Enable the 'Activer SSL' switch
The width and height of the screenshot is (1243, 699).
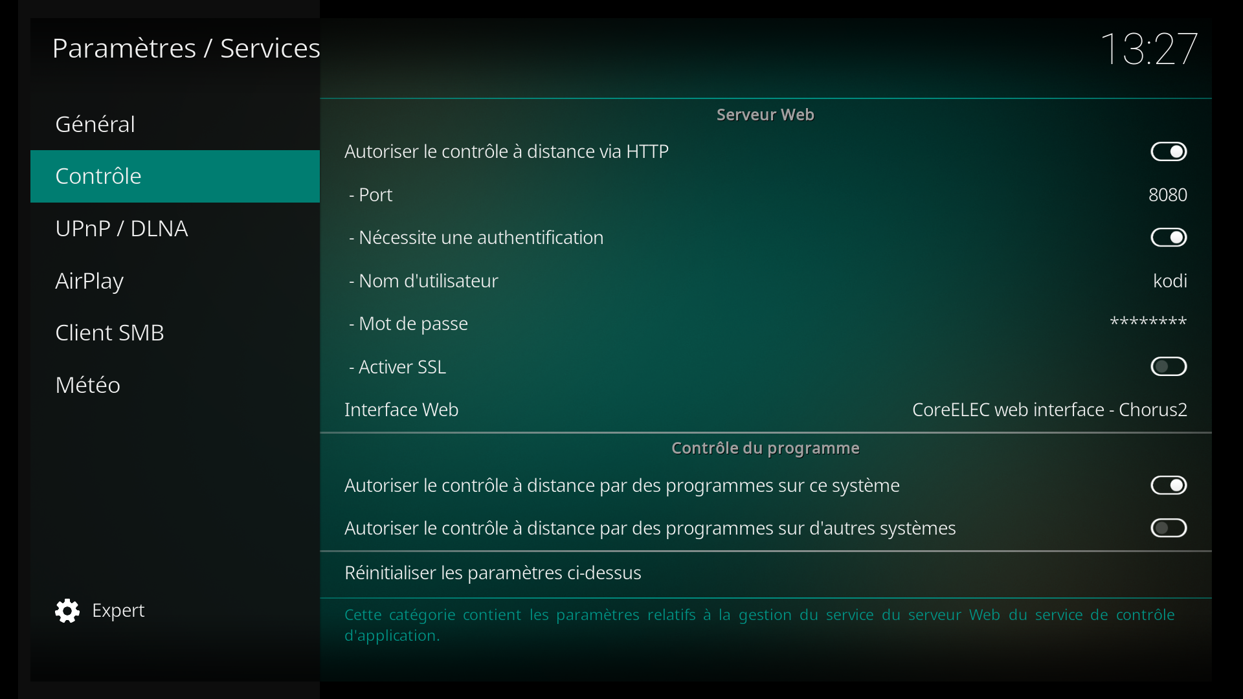1169,366
